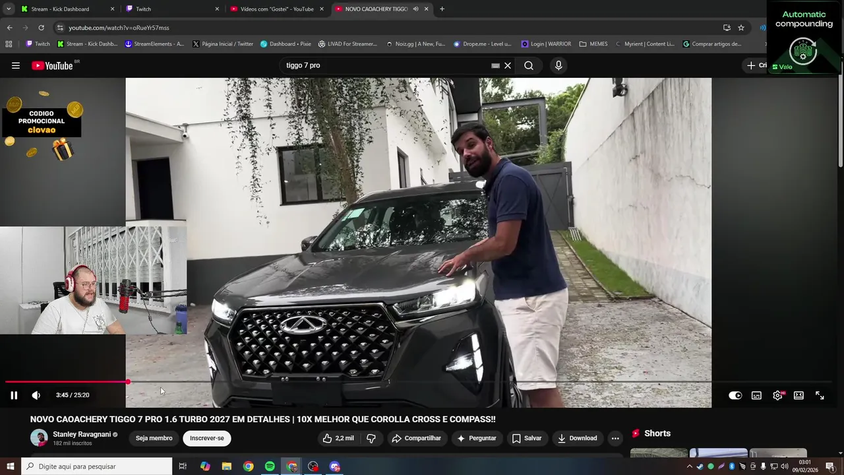The width and height of the screenshot is (844, 475).
Task: Click the YouTube logo to go home
Action: click(52, 65)
